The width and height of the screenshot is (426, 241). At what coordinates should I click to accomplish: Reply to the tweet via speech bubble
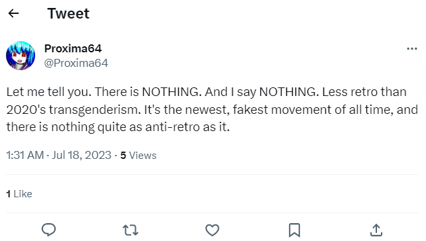[x=48, y=230]
